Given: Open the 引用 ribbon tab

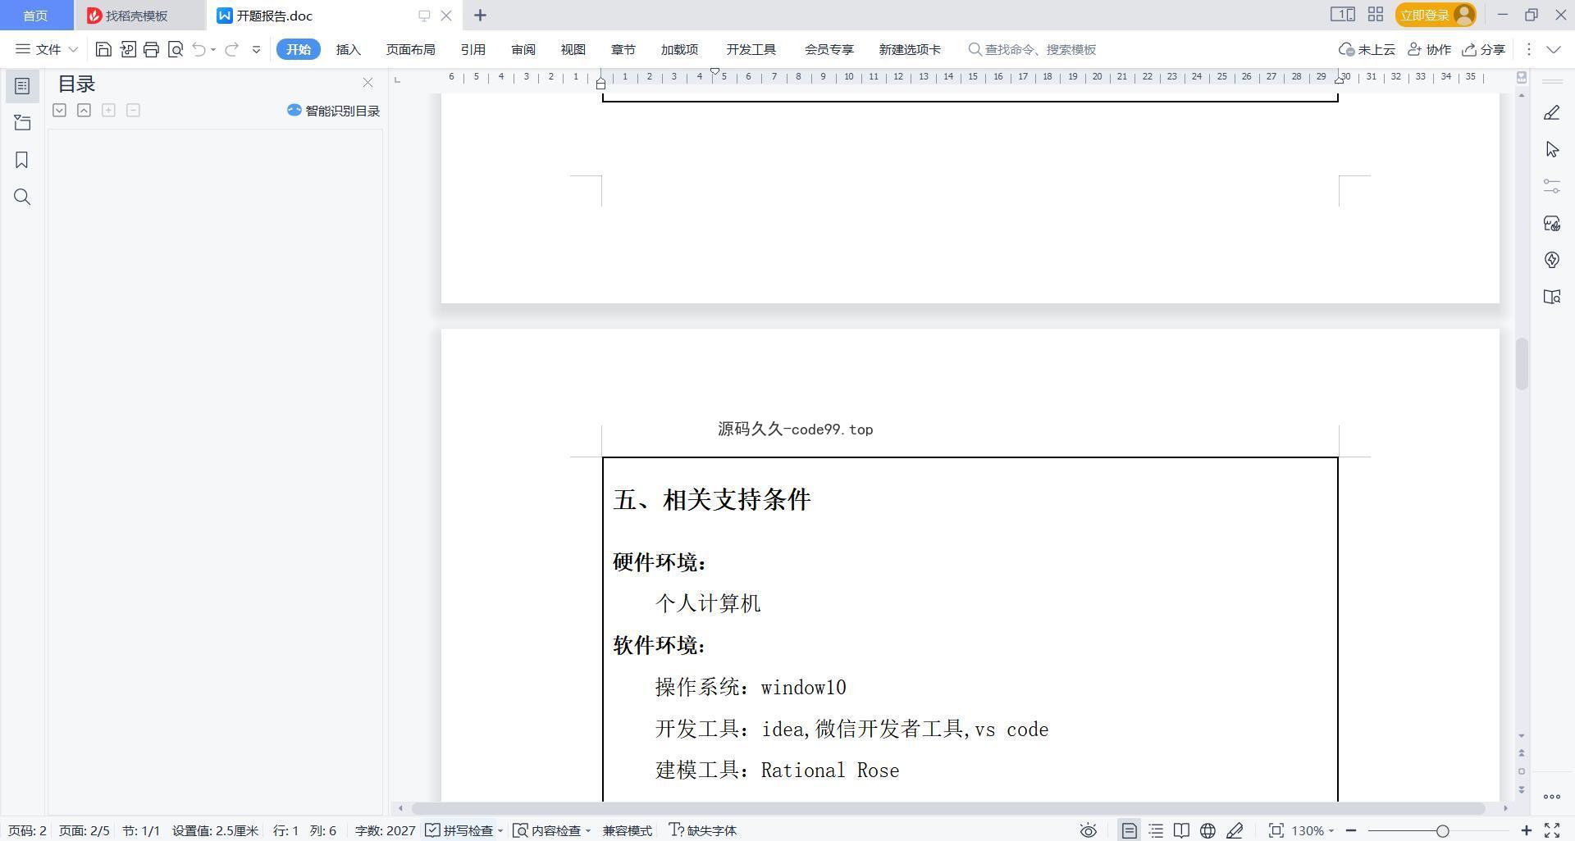Looking at the screenshot, I should coord(472,49).
